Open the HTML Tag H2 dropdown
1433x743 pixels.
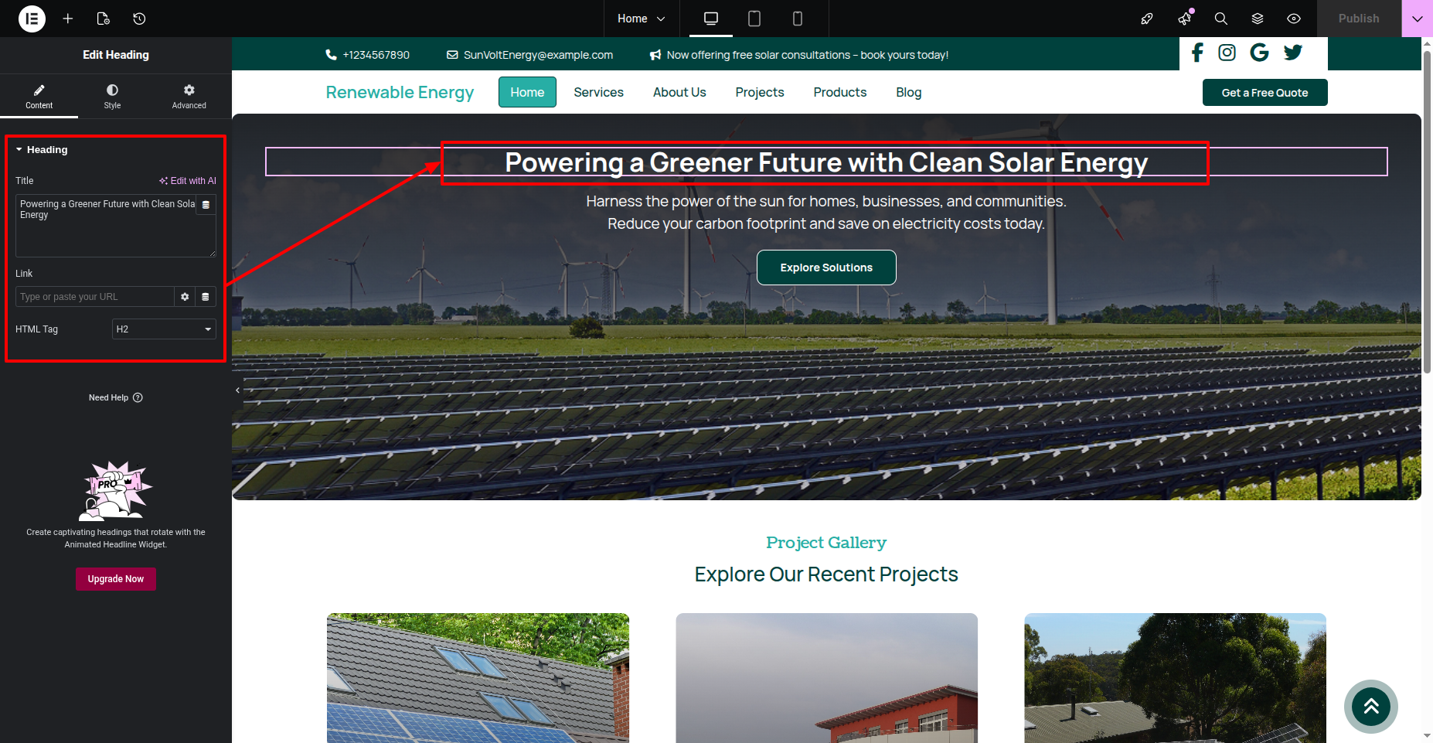(164, 329)
